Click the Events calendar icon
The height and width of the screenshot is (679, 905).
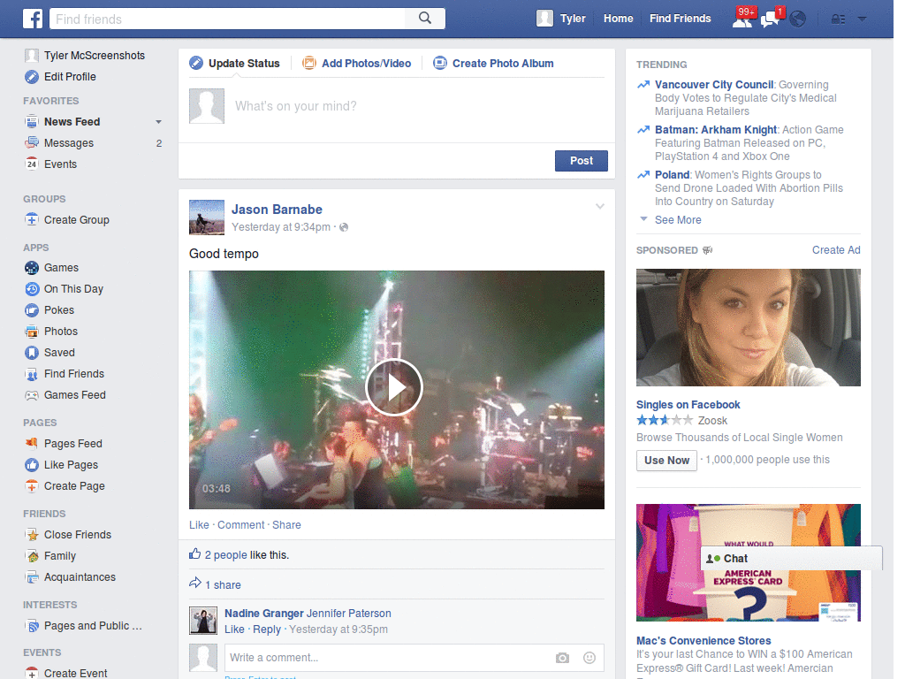pyautogui.click(x=32, y=164)
